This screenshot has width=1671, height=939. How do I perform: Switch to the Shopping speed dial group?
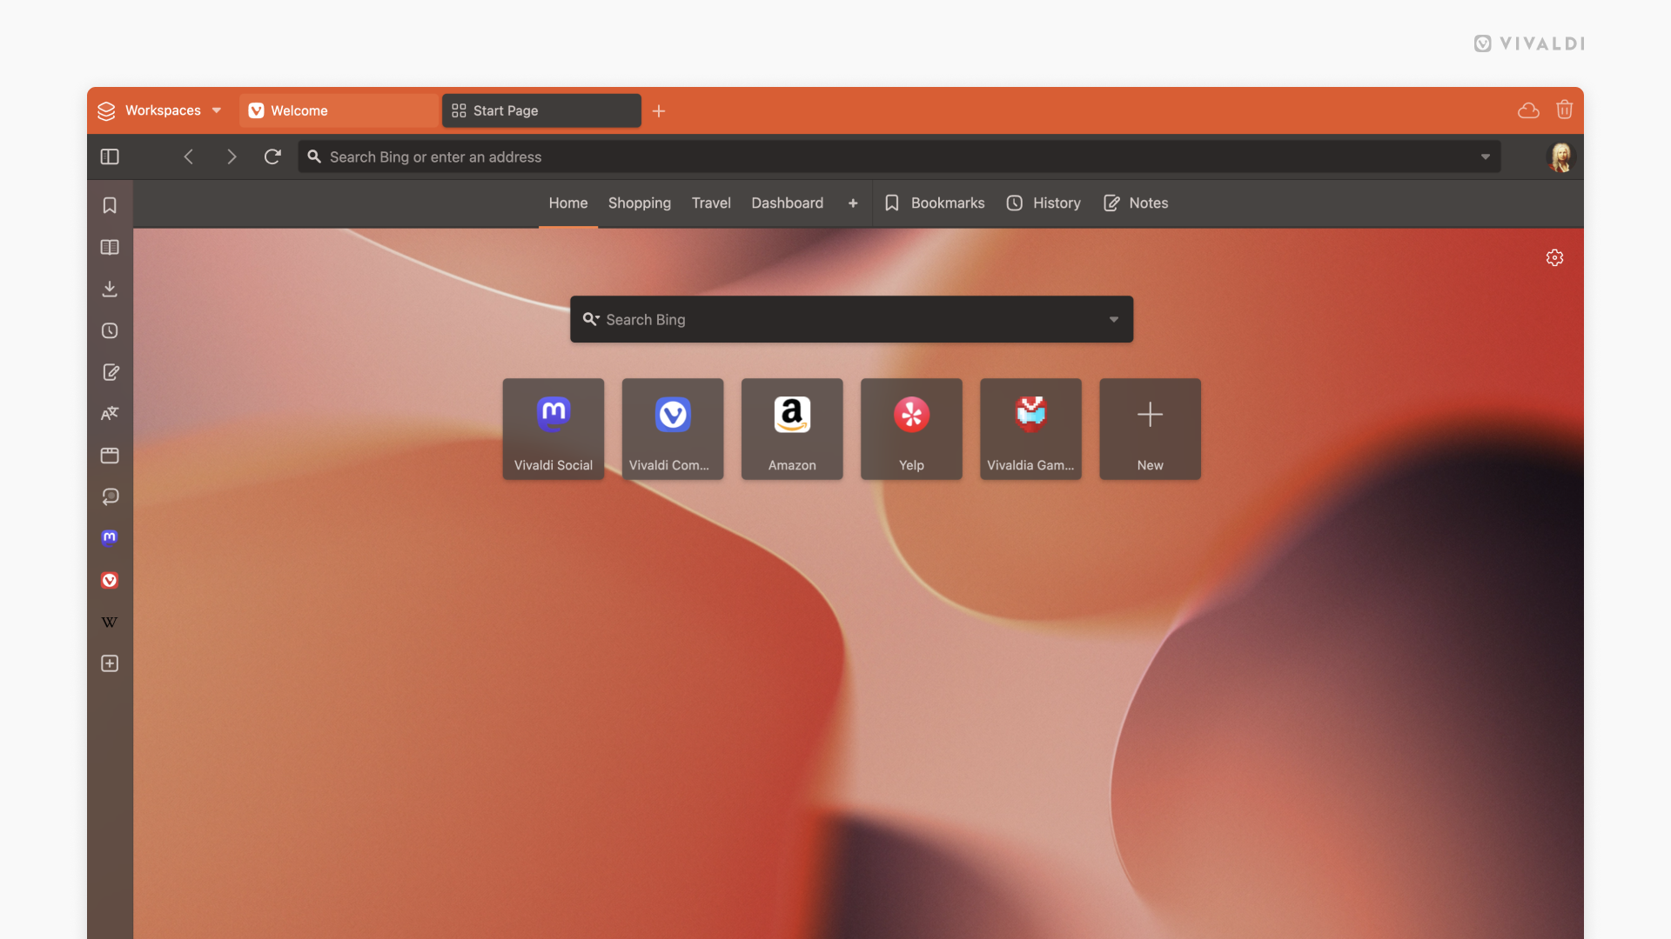(639, 203)
